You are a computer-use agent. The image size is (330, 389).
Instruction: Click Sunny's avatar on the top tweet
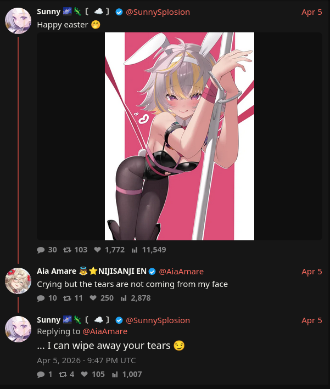click(18, 21)
